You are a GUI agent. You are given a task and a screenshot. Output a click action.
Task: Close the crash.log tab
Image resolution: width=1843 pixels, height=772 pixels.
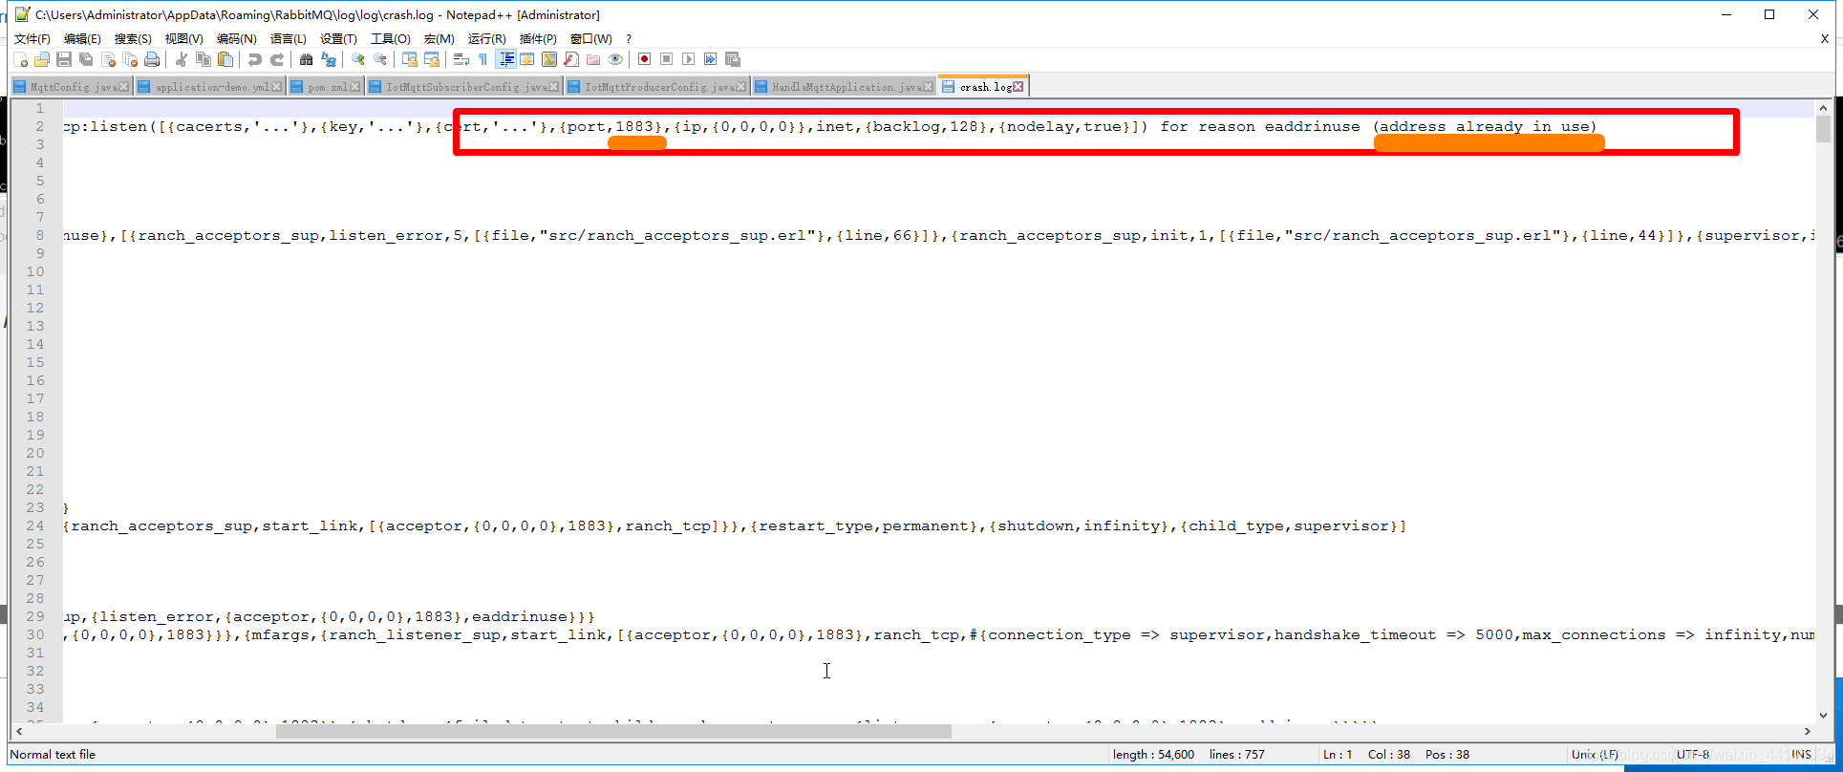pyautogui.click(x=1018, y=87)
